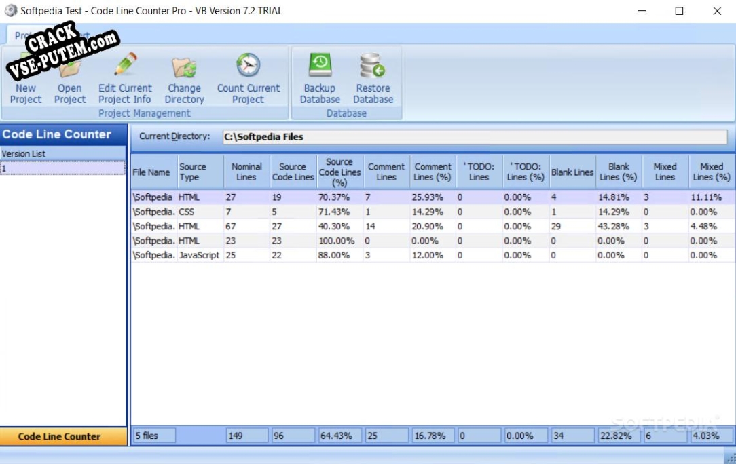The height and width of the screenshot is (464, 736).
Task: Click the 100.00% source code lines cell
Action: [x=340, y=241]
